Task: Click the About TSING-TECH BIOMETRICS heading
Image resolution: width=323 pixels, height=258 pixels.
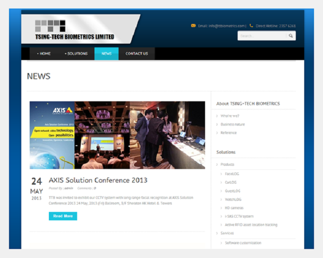Action: pos(248,103)
